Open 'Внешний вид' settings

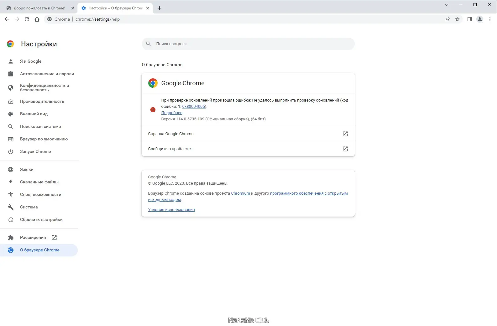[x=39, y=114]
